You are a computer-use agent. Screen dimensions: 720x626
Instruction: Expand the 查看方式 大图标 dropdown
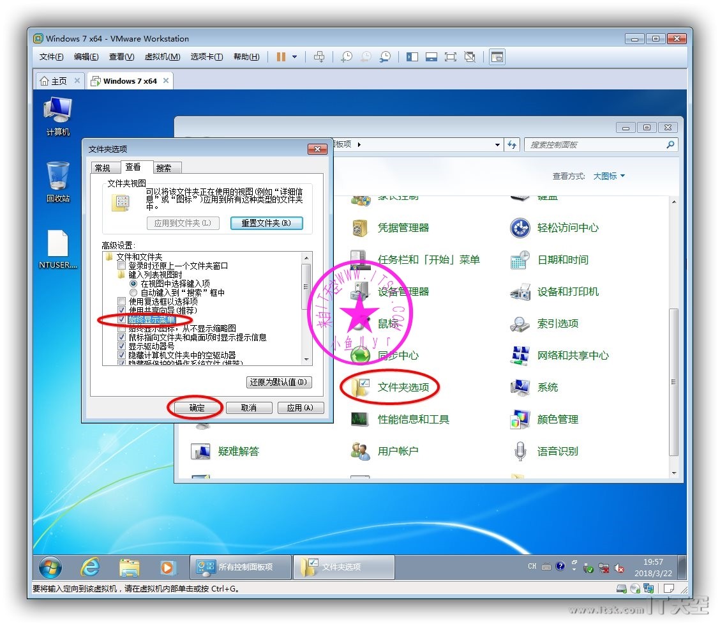609,176
